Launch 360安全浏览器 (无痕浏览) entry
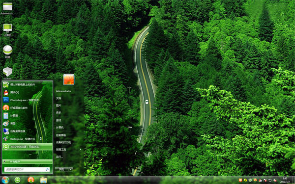Screen dimensions: 295x184 point(27,147)
